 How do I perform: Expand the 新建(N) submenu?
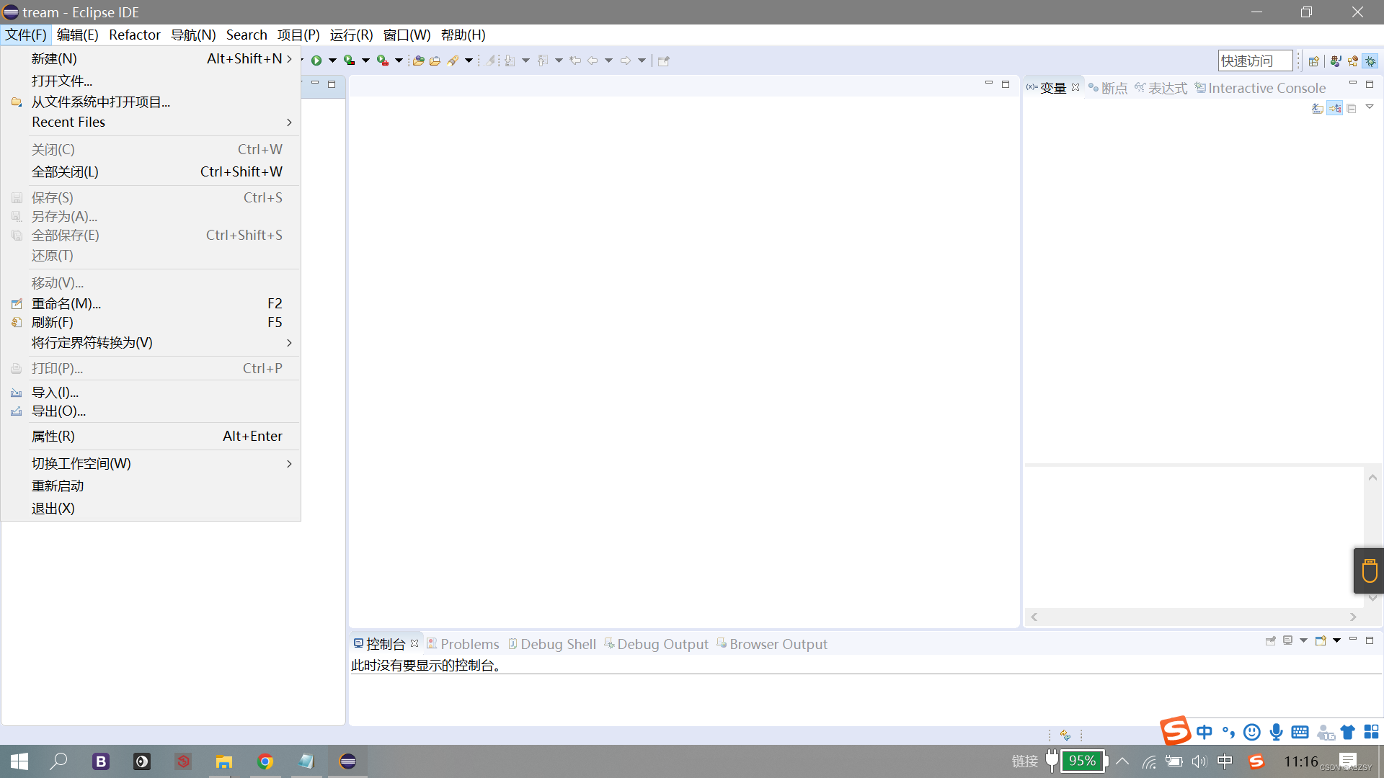151,59
